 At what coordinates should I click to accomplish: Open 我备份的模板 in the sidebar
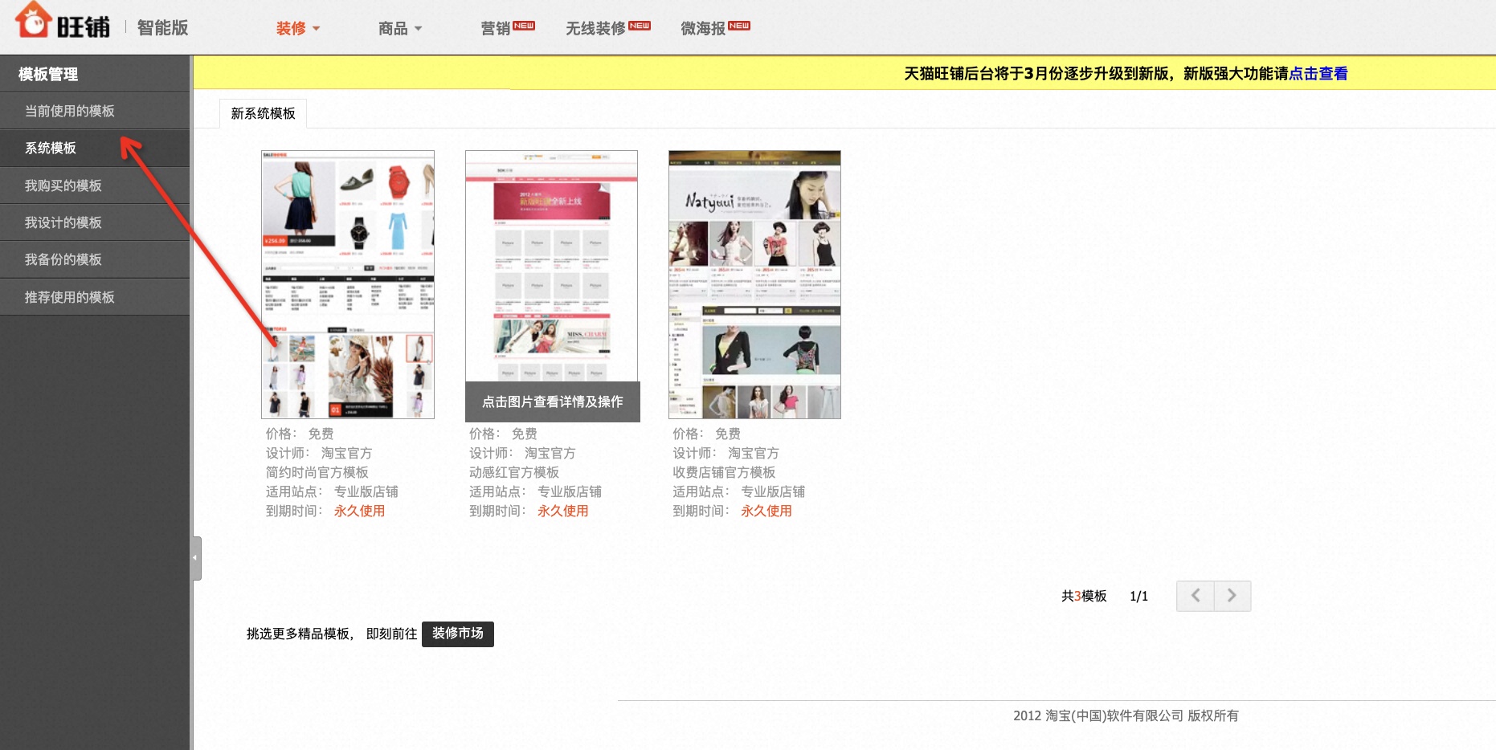point(95,259)
